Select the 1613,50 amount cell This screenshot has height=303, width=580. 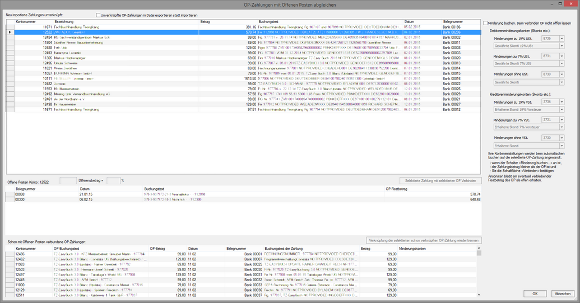(228, 79)
